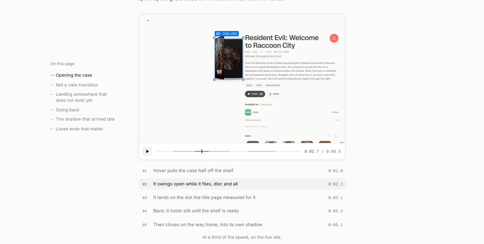The height and width of the screenshot is (244, 484).
Task: Select step 02 'It swings open while it flies'
Action: pyautogui.click(x=243, y=184)
